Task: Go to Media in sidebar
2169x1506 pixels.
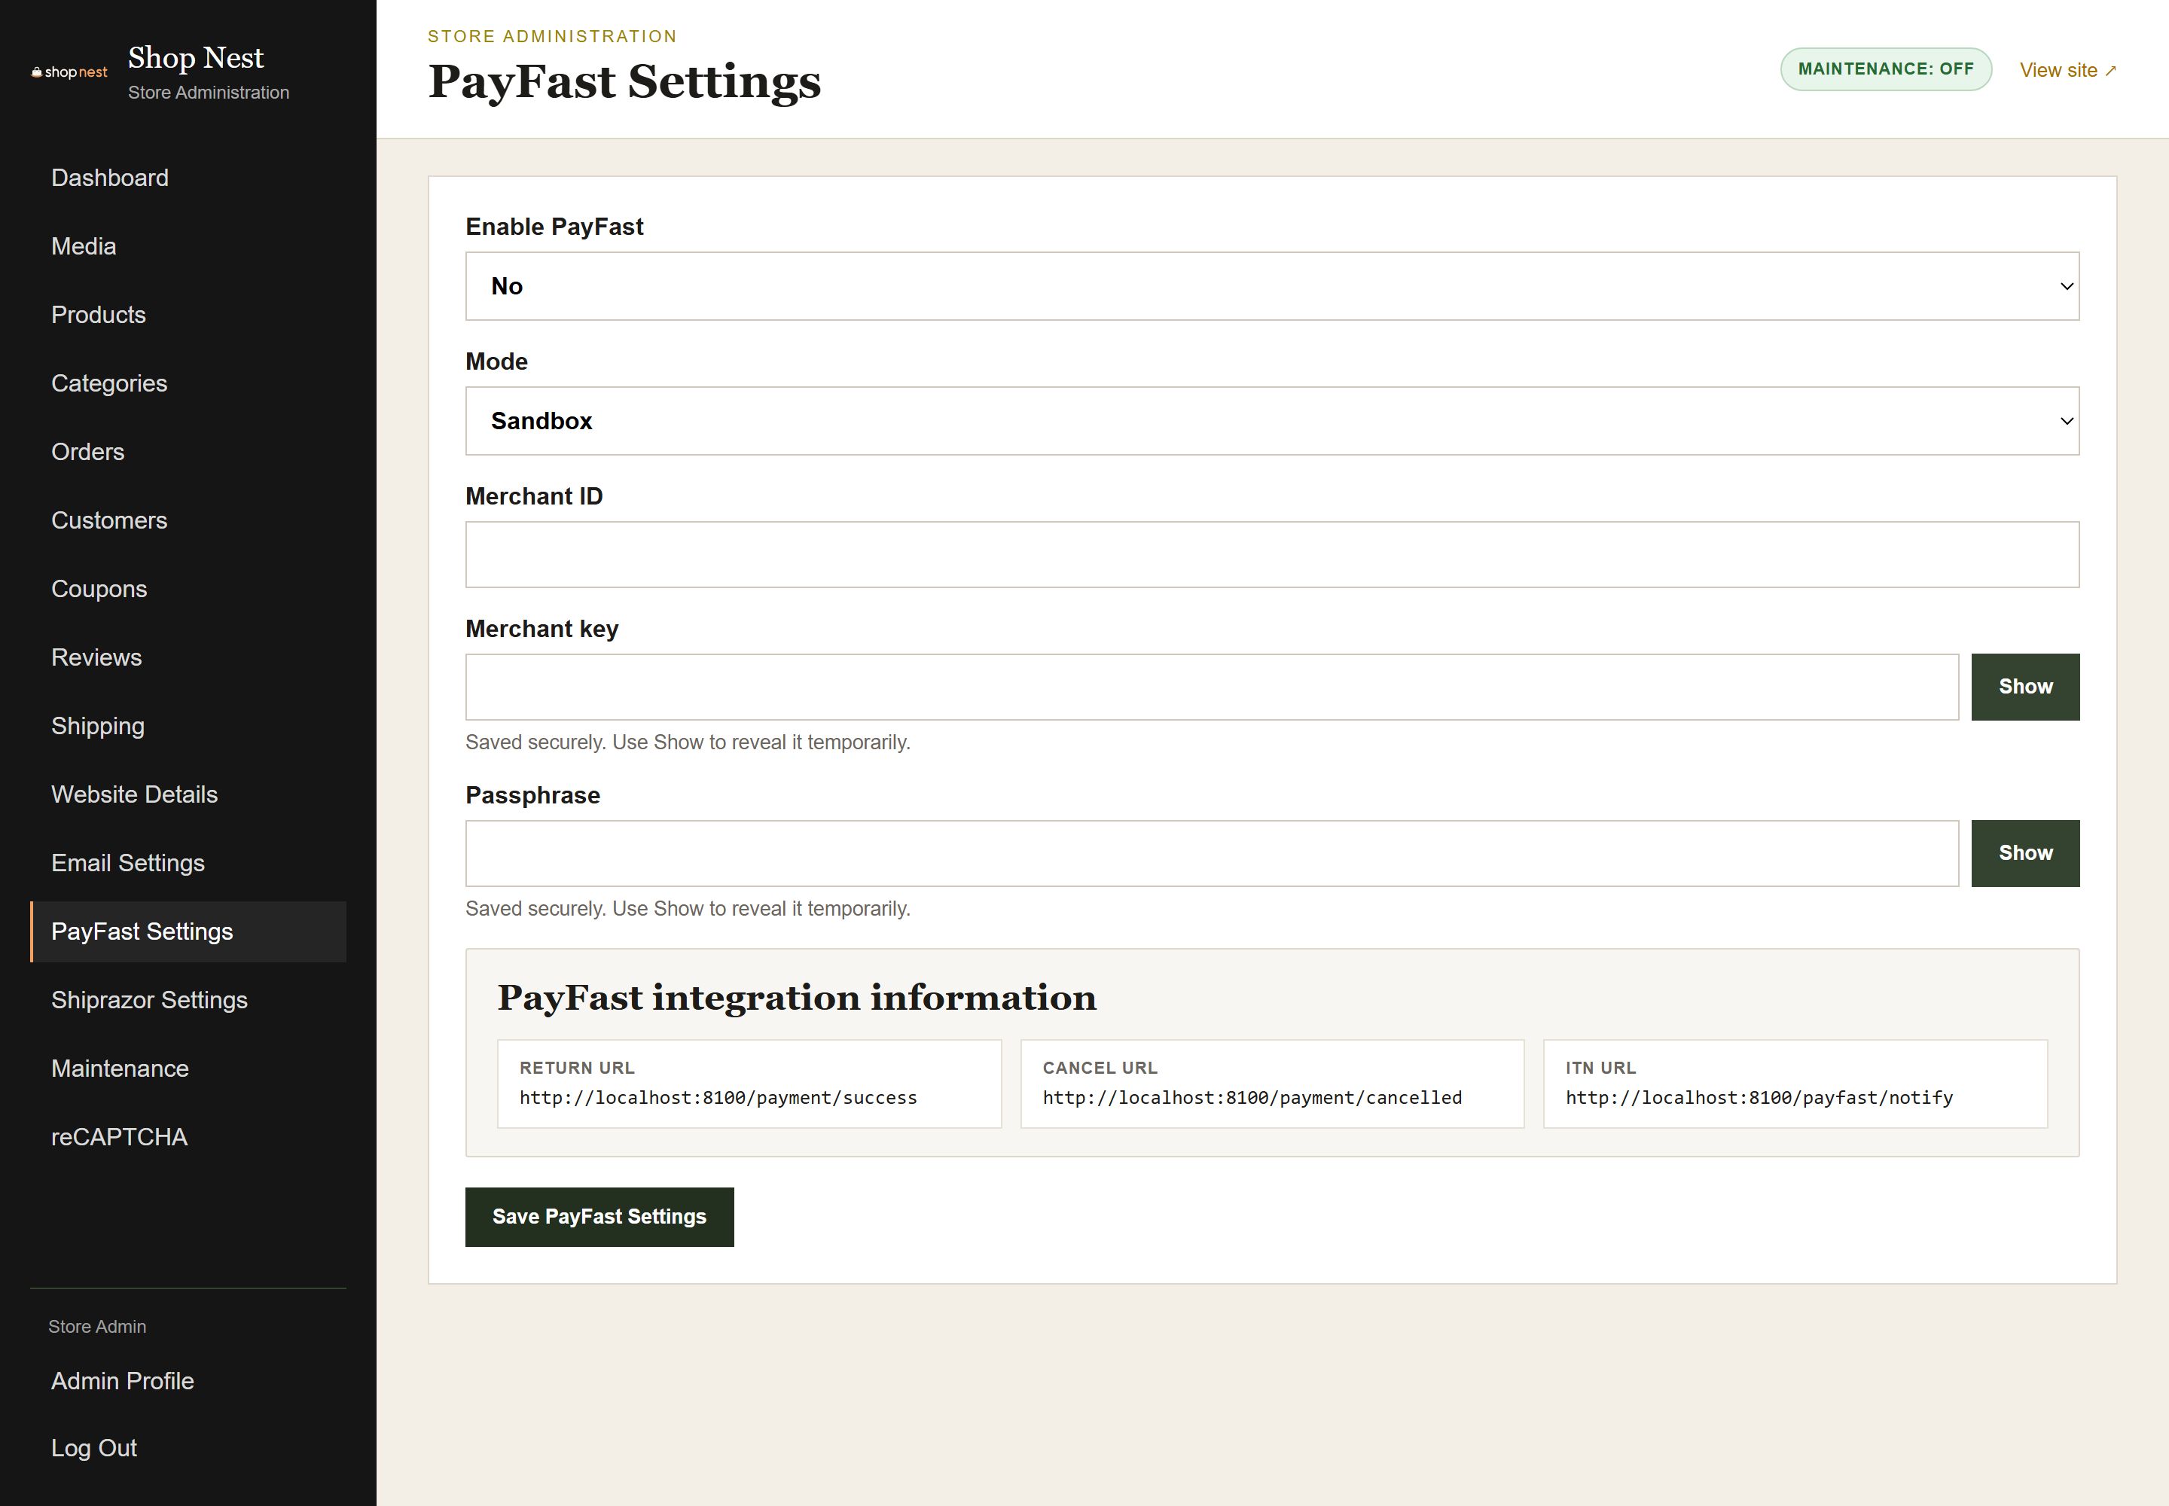Action: tap(188, 246)
